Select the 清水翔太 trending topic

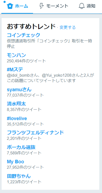(x=16, y=104)
